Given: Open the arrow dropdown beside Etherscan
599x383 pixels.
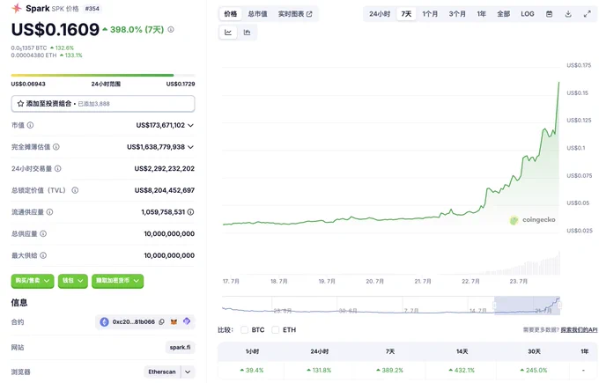Looking at the screenshot, I should 188,372.
